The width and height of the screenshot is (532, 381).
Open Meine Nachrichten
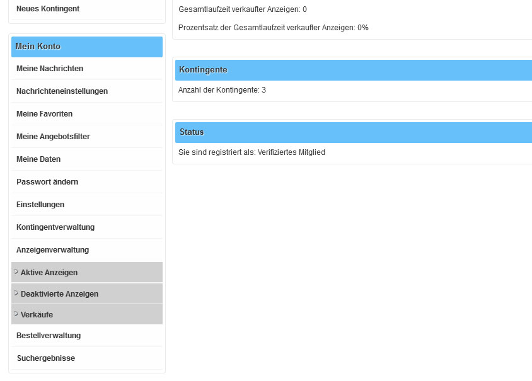pos(87,69)
